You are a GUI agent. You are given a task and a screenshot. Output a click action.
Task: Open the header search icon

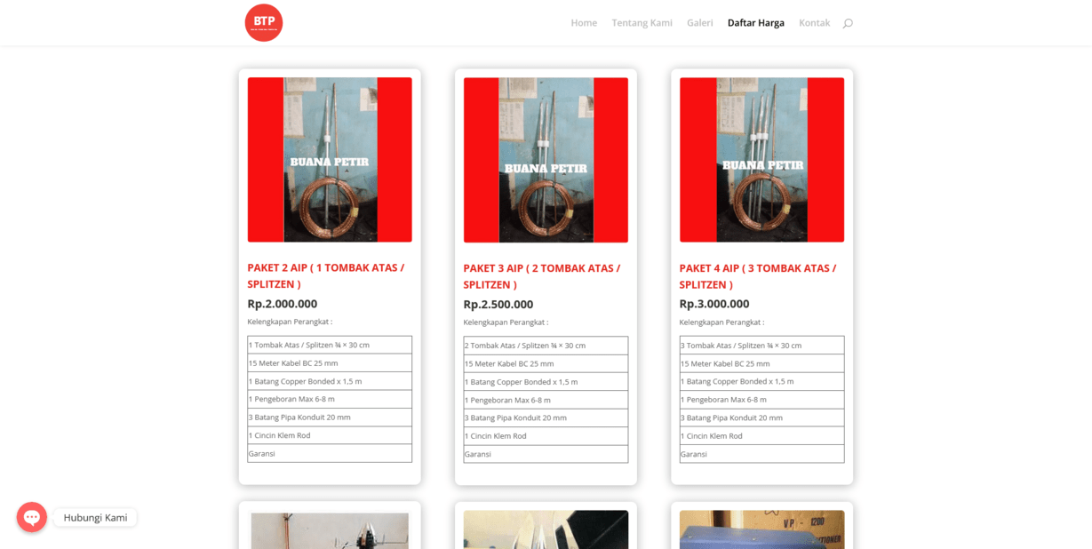click(x=848, y=23)
